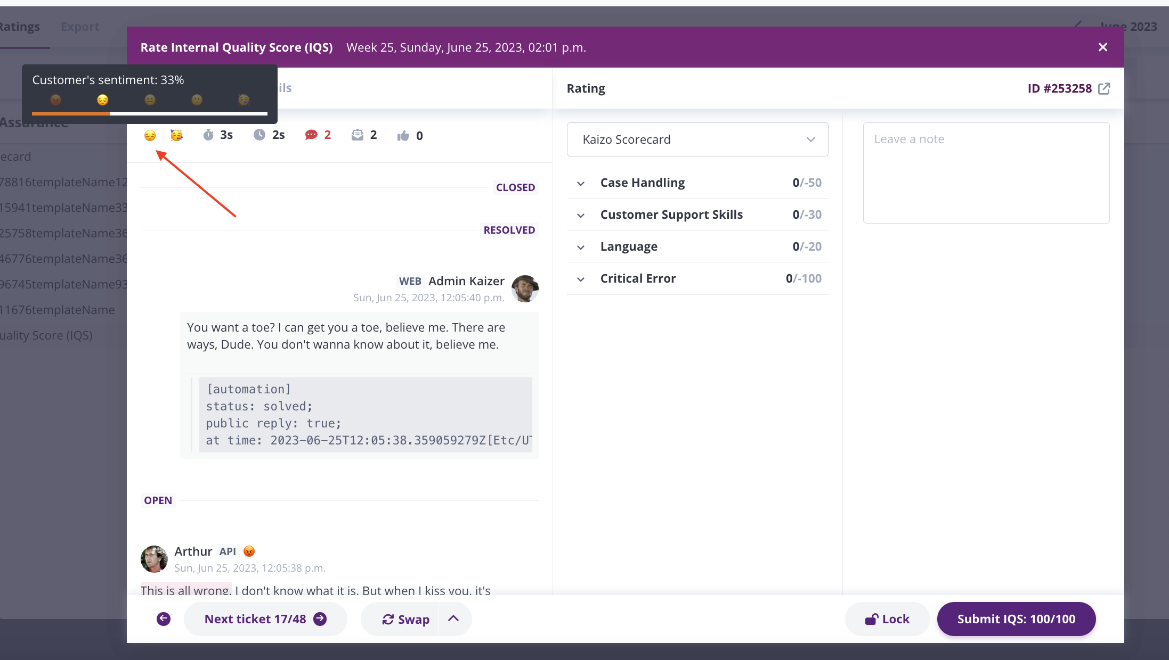1169x660 pixels.
Task: Click Next ticket 17/48 button
Action: click(x=265, y=619)
